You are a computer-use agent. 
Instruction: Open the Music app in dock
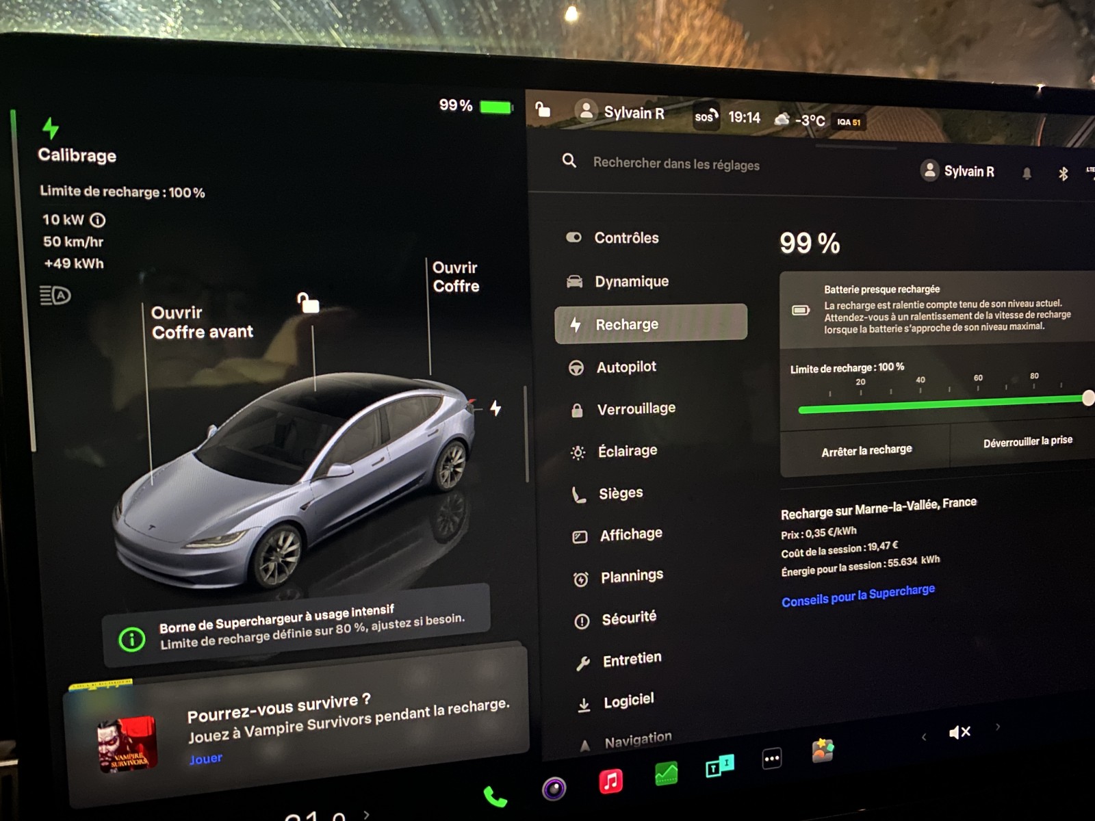tap(610, 781)
